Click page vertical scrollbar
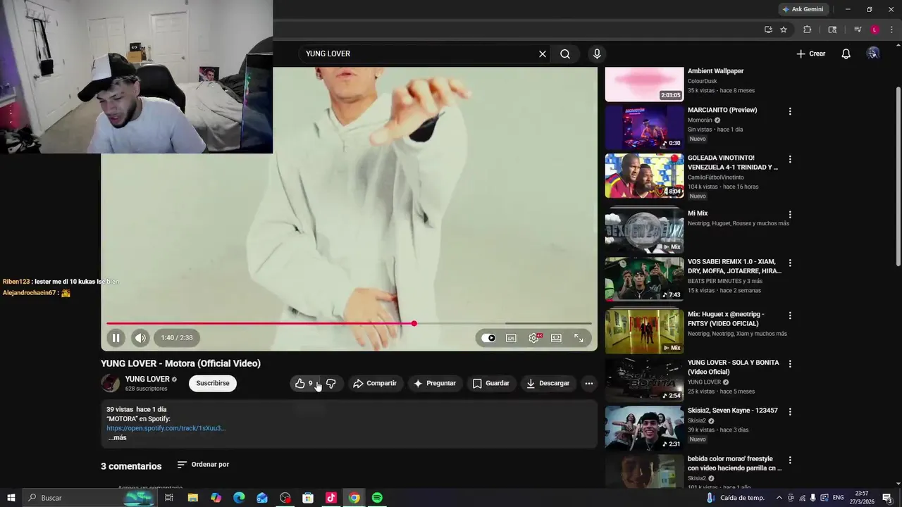The image size is (902, 507). point(898,176)
